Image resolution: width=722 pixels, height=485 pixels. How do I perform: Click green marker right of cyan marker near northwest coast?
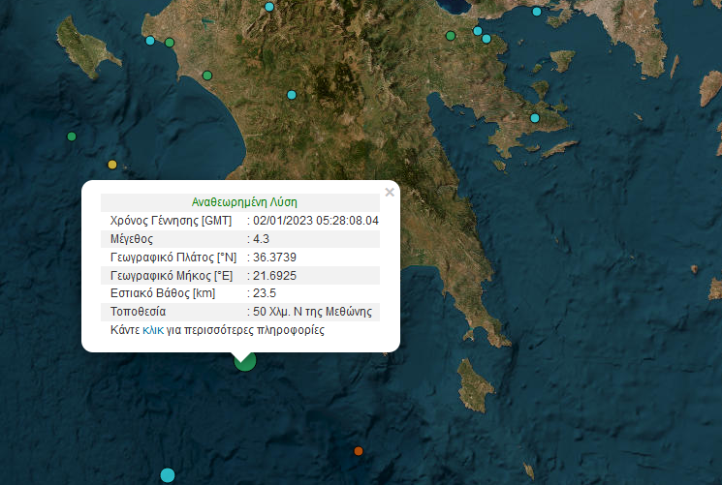tap(170, 43)
